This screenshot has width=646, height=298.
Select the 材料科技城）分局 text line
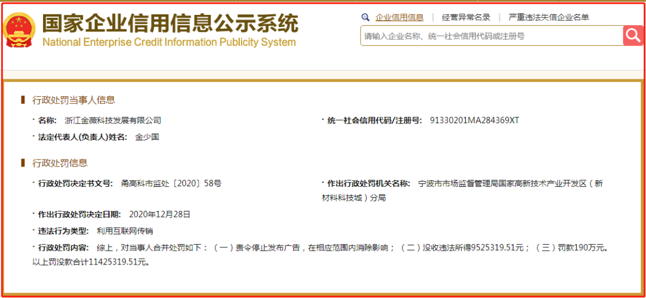353,198
